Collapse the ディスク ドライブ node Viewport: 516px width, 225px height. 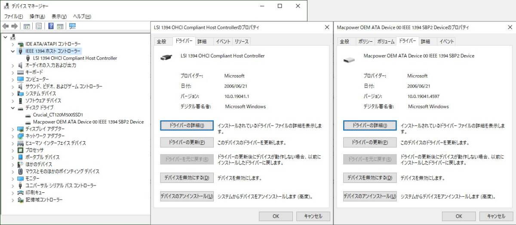point(13,108)
